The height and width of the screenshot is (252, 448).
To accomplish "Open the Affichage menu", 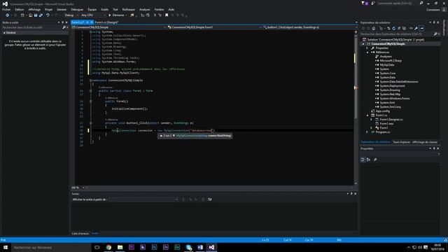I will [34, 9].
